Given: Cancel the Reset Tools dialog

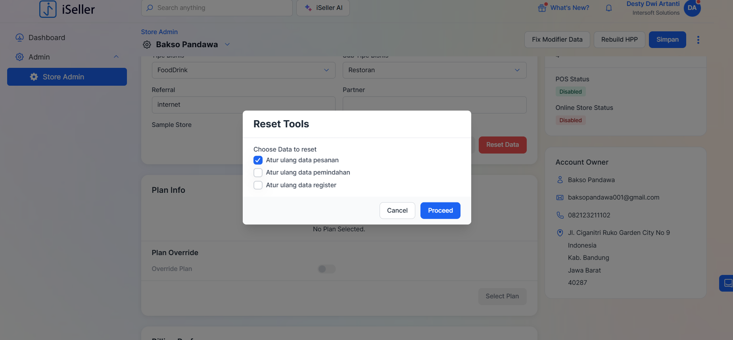Looking at the screenshot, I should pos(397,211).
